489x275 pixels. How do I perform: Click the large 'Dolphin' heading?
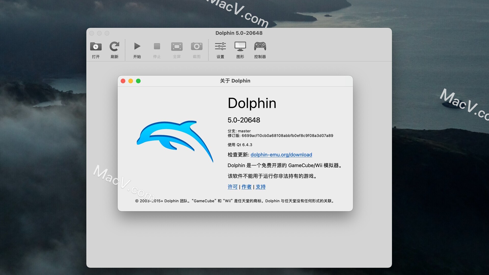tap(252, 103)
